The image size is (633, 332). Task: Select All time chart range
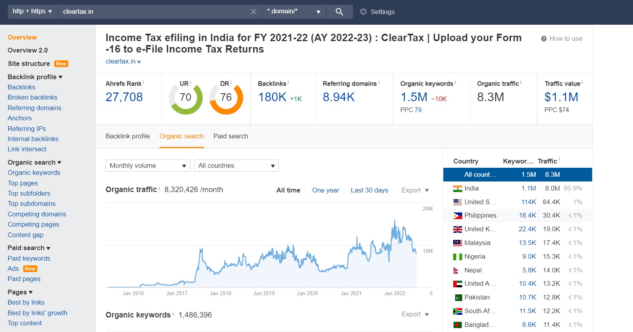pos(288,190)
